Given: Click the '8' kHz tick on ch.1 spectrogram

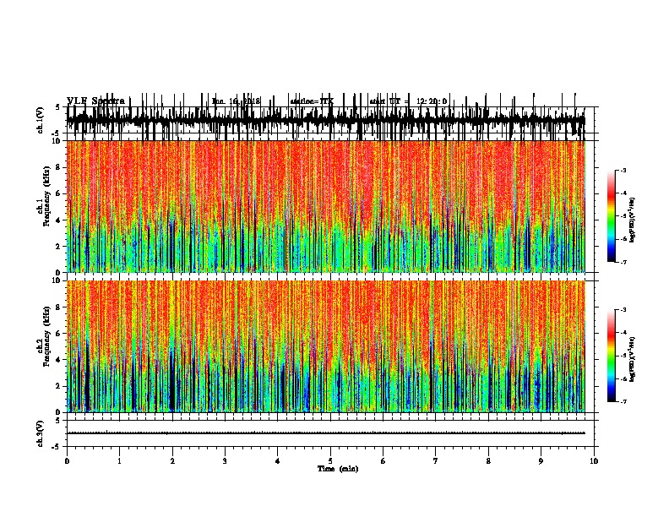Looking at the screenshot, I should (59, 167).
